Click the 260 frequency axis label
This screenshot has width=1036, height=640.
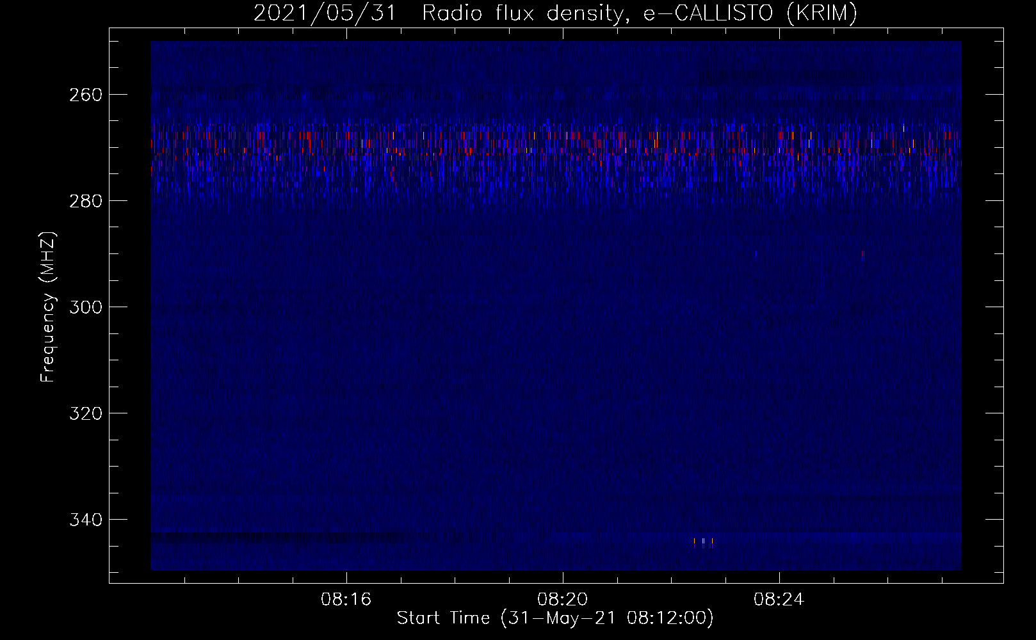tap(85, 95)
